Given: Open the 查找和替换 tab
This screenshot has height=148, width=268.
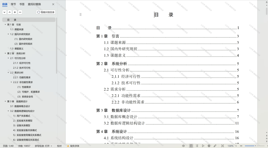Looking at the screenshot, I should coord(34,4).
